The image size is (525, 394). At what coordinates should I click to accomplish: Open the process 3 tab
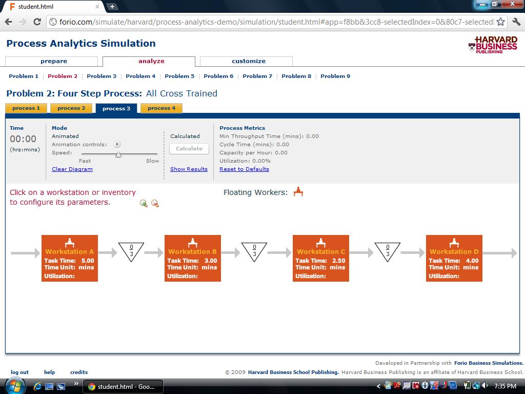pyautogui.click(x=116, y=108)
